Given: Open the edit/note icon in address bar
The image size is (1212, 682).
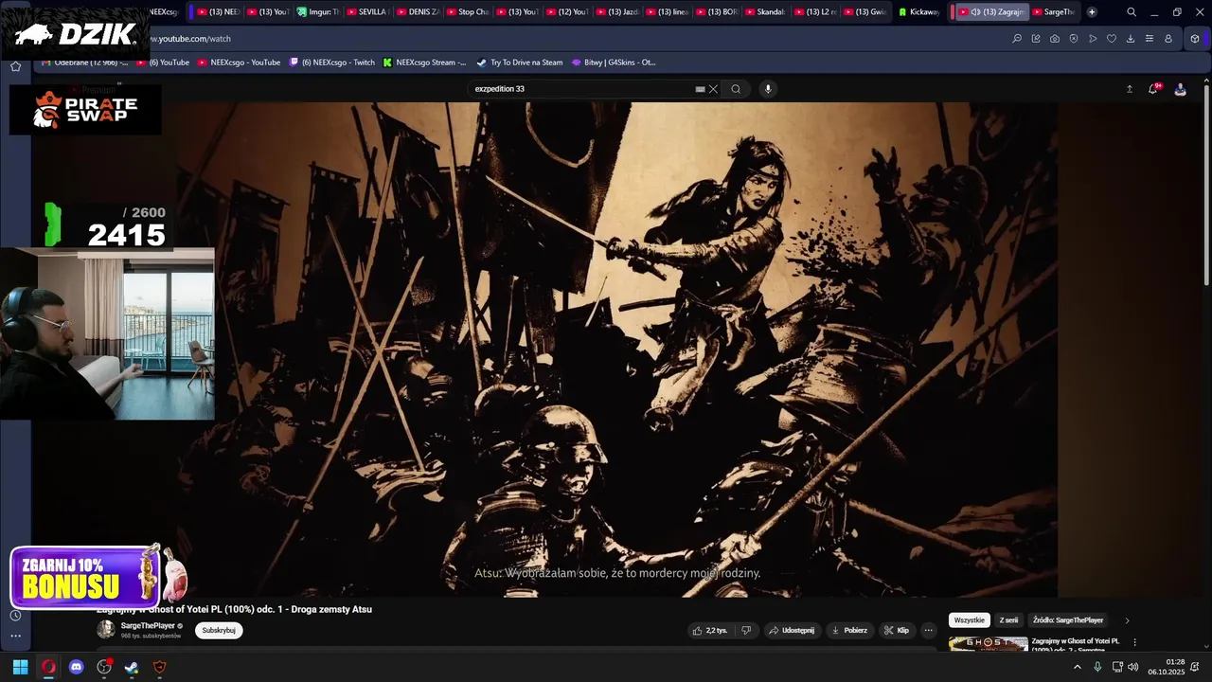Looking at the screenshot, I should [1036, 39].
